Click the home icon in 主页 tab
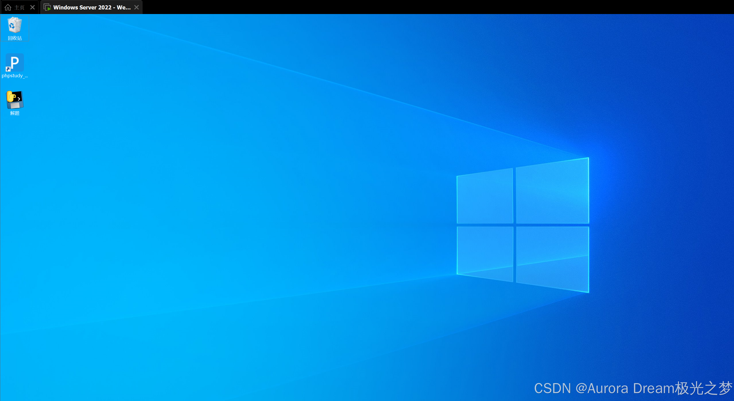The height and width of the screenshot is (401, 734). pyautogui.click(x=8, y=7)
